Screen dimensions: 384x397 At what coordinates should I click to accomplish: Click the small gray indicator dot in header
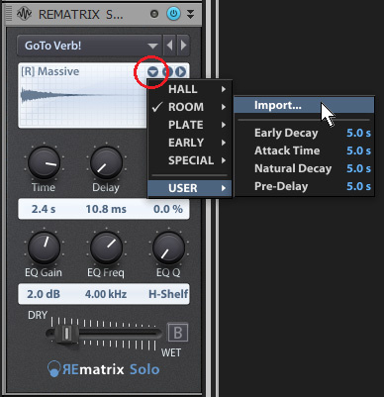point(154,14)
